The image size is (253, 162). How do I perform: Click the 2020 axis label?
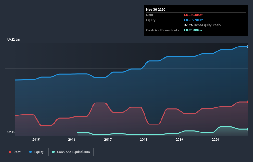tap(215, 140)
